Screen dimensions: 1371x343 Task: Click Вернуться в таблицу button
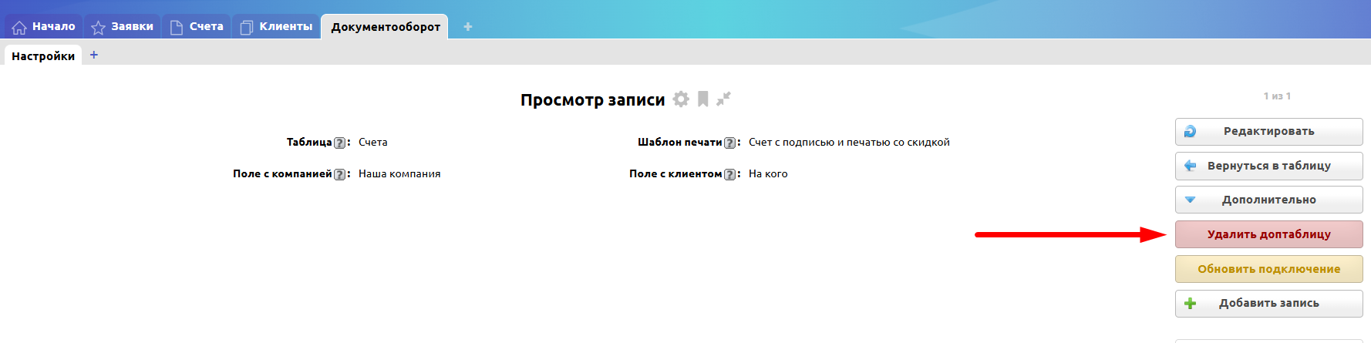point(1268,166)
